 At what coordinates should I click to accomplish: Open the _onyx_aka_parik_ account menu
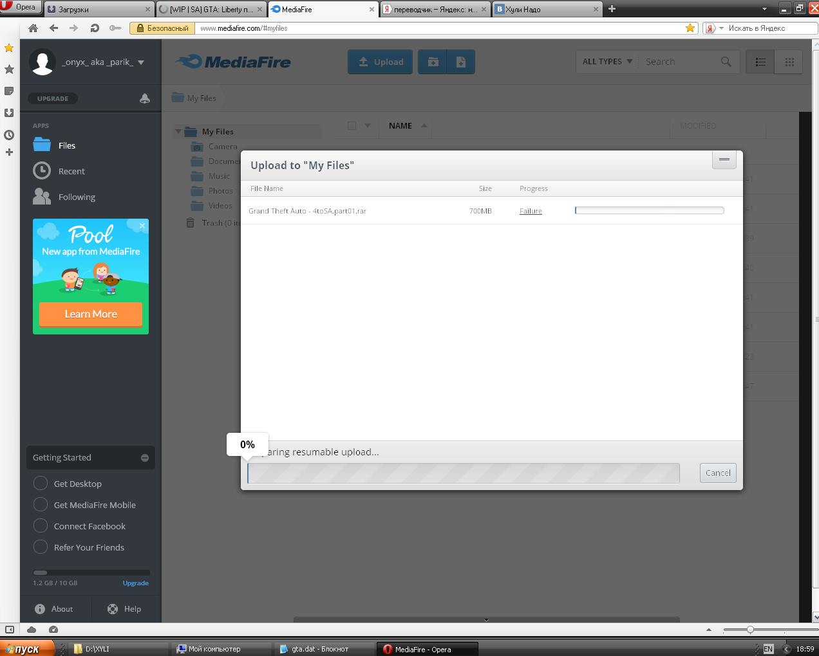pos(102,62)
